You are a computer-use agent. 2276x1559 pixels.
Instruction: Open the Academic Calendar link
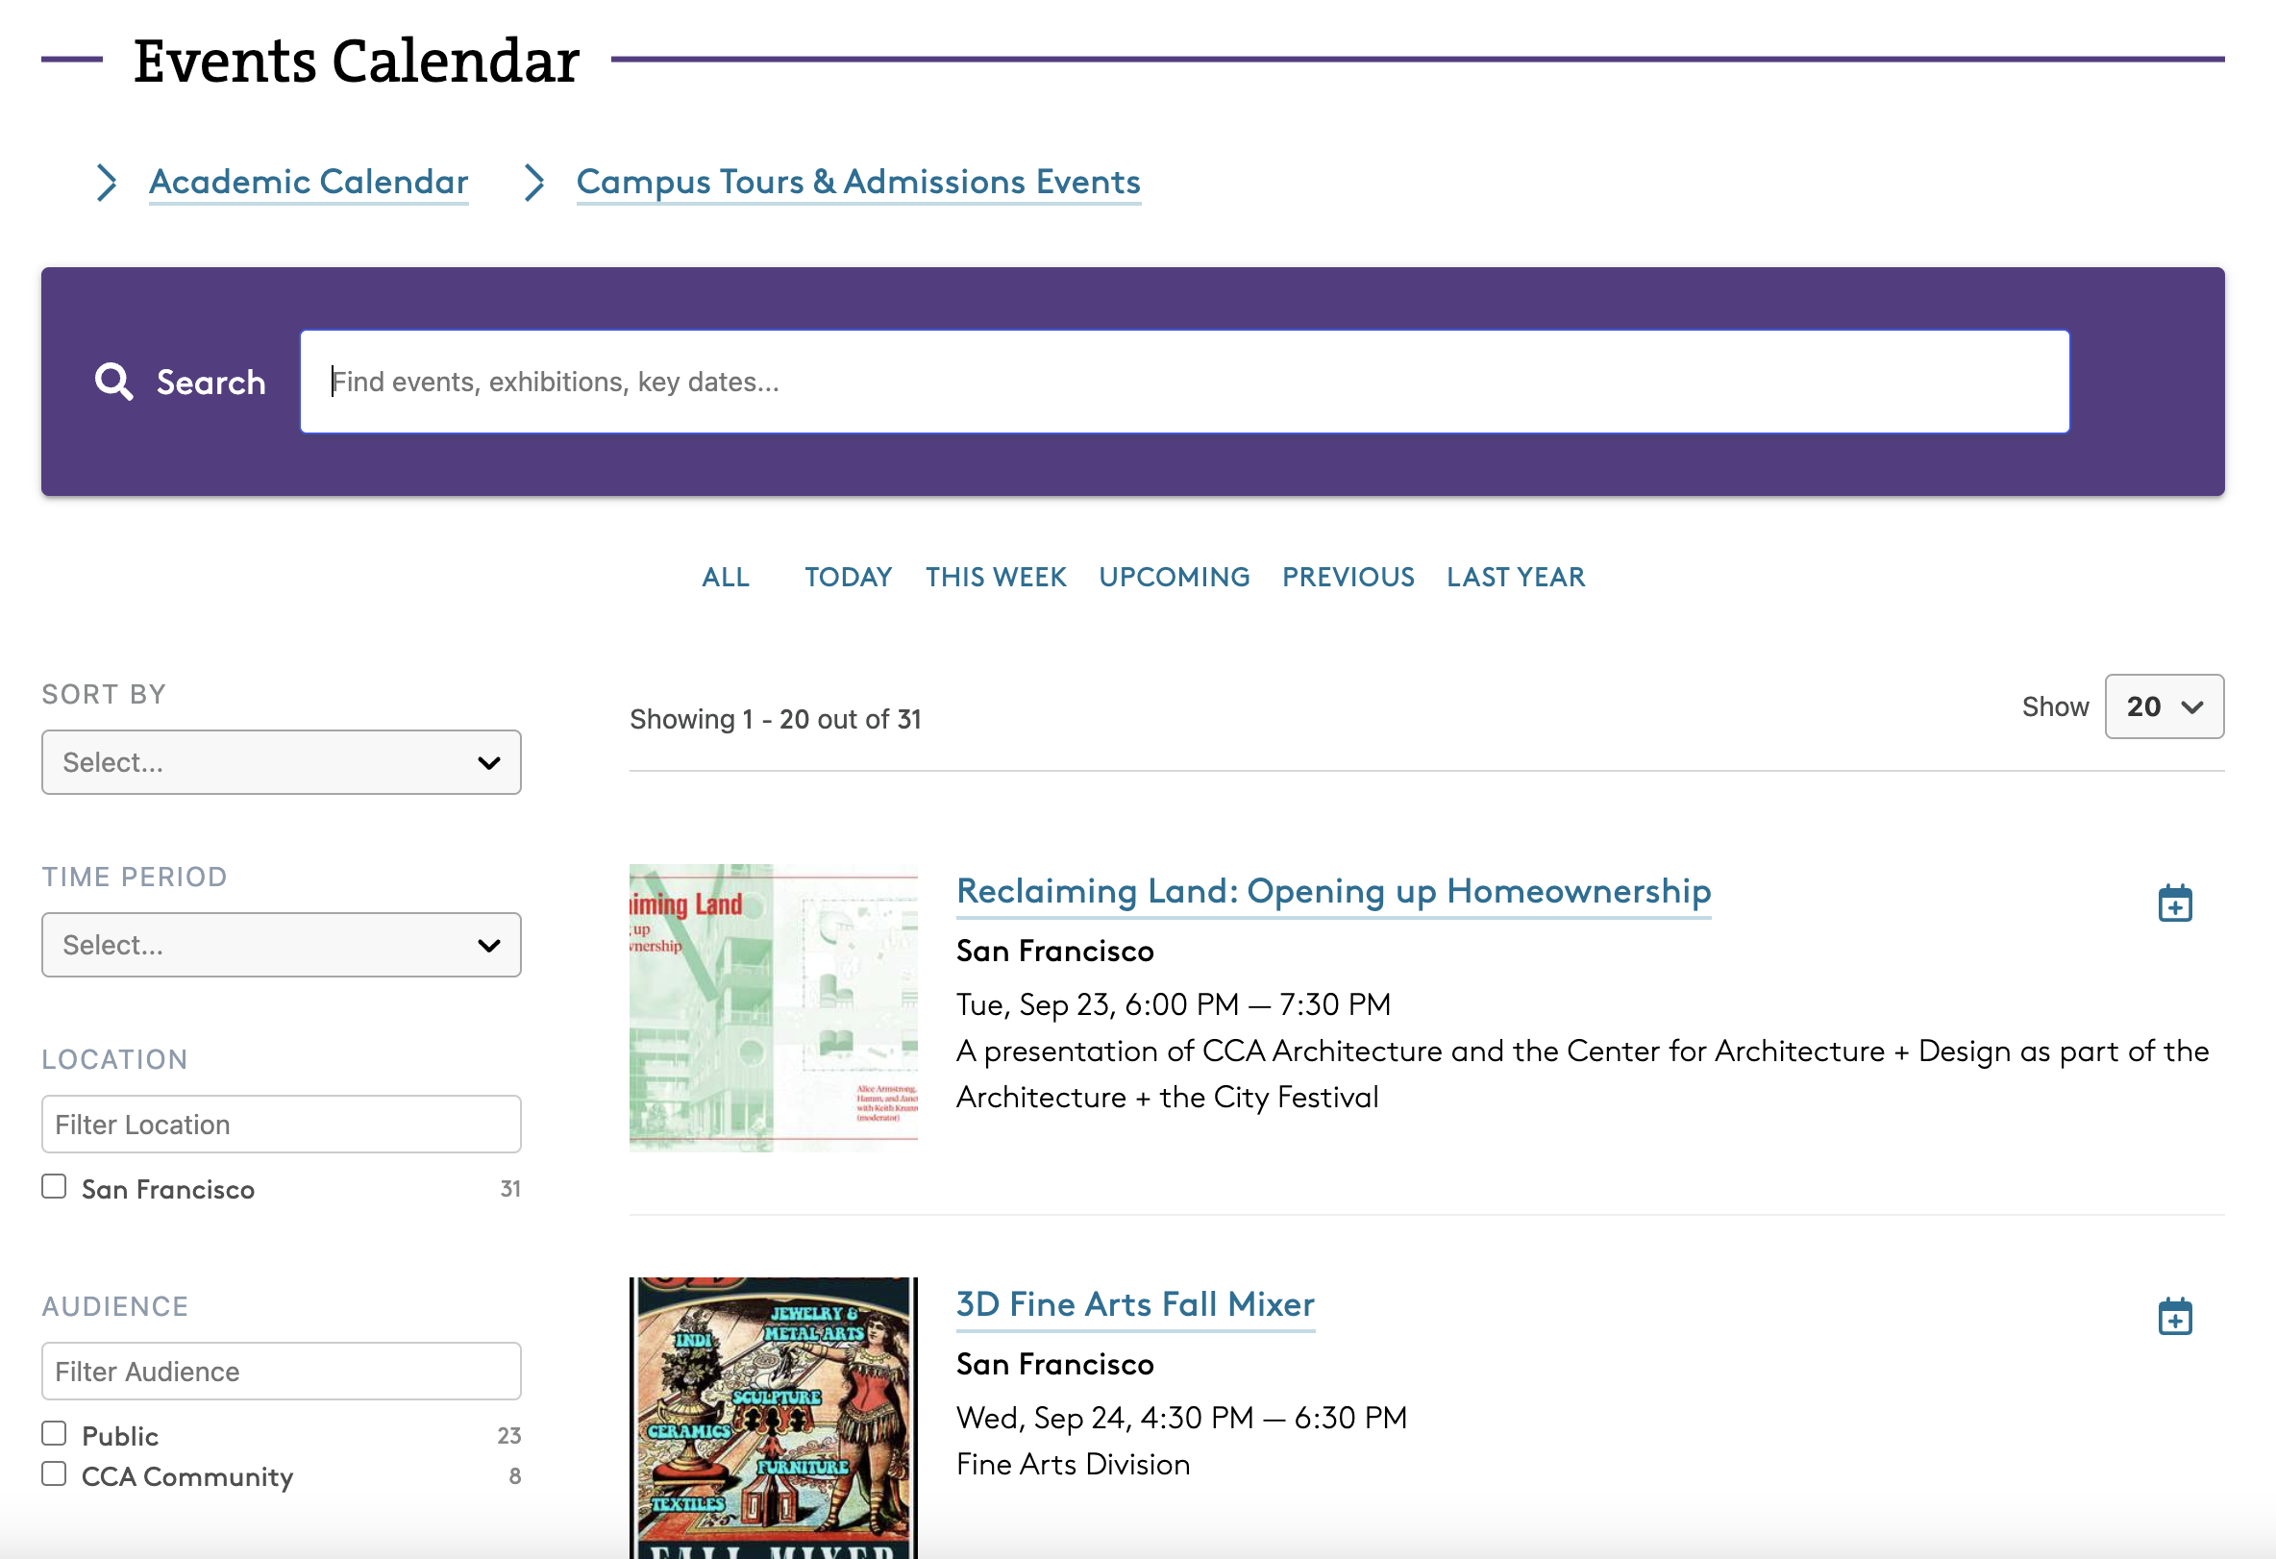click(309, 183)
